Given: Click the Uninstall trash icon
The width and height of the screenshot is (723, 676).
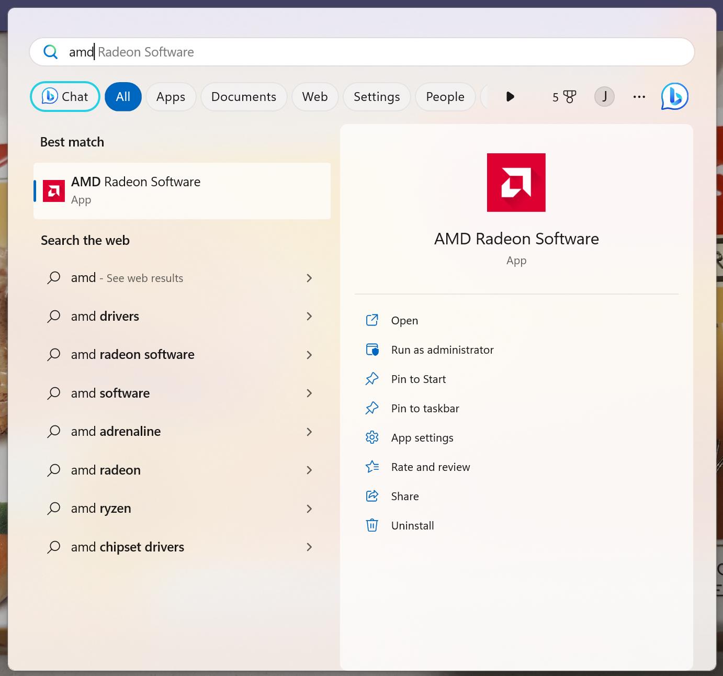Looking at the screenshot, I should [x=372, y=525].
